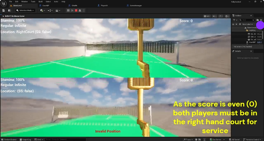This screenshot has height=141, width=264.
Task: Open the Window menu
Action: click(x=24, y=2)
